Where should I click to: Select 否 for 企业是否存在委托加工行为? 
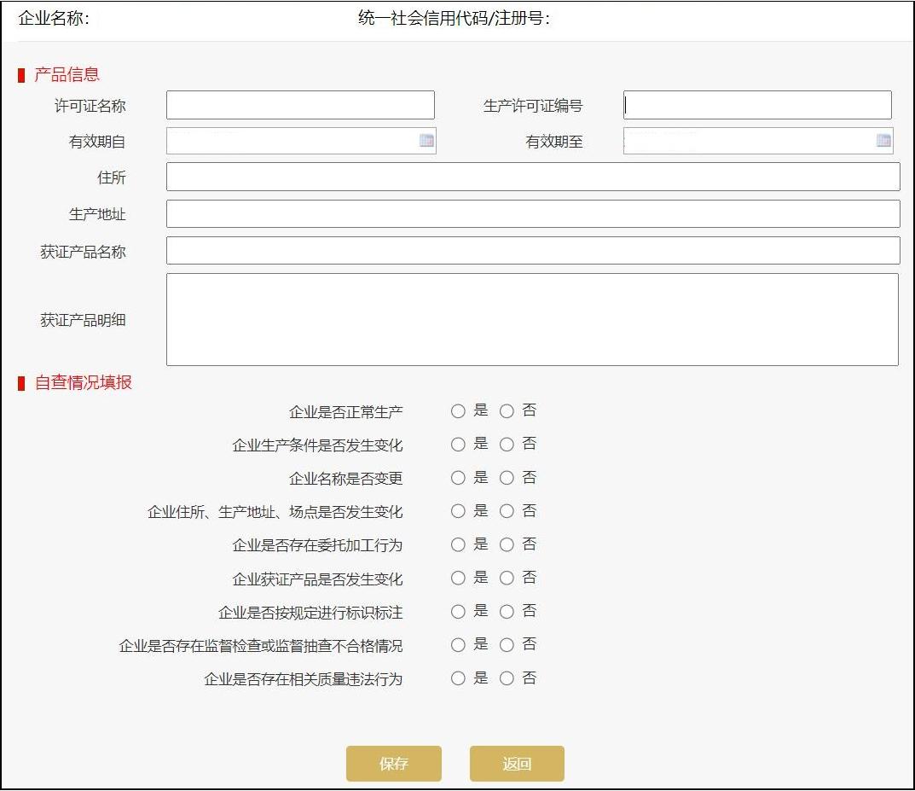pos(507,544)
